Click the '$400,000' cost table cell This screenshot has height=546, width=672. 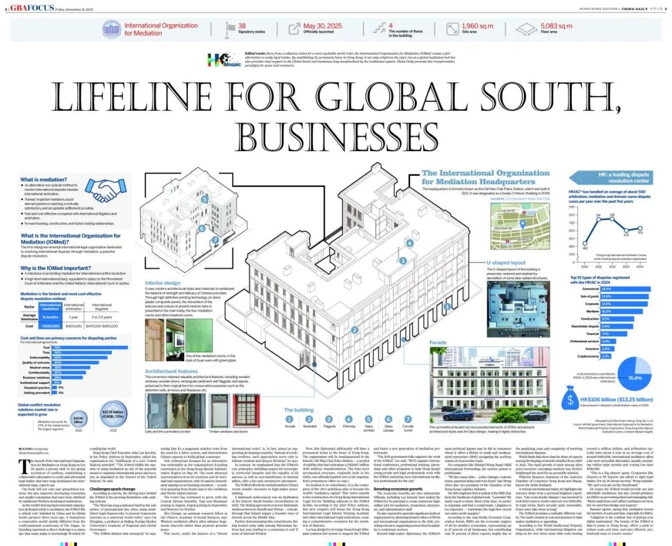[73, 326]
